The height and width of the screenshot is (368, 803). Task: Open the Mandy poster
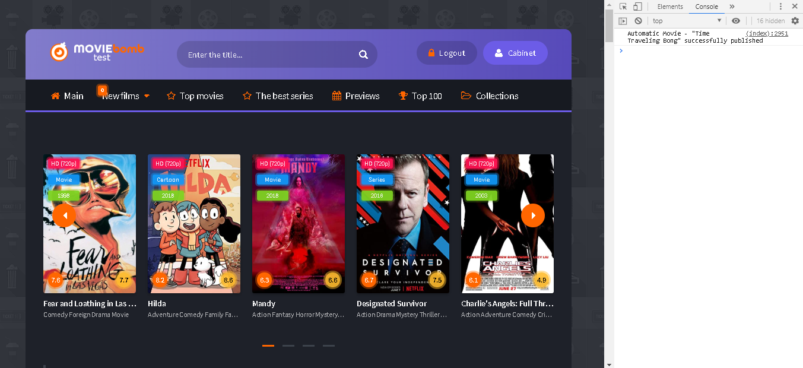[x=299, y=224]
